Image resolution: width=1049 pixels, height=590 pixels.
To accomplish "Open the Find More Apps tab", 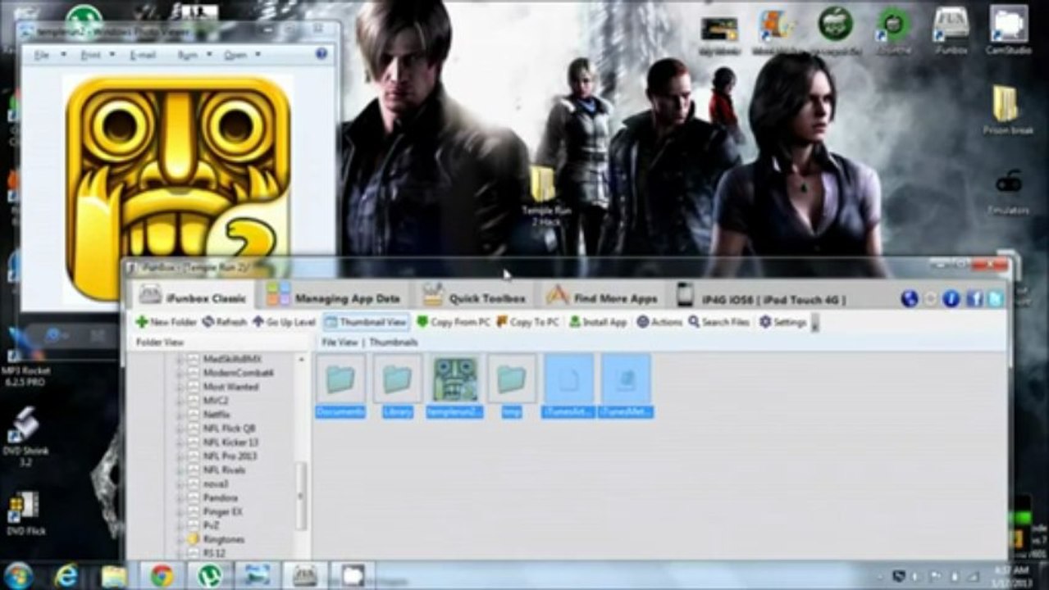I will click(x=602, y=297).
